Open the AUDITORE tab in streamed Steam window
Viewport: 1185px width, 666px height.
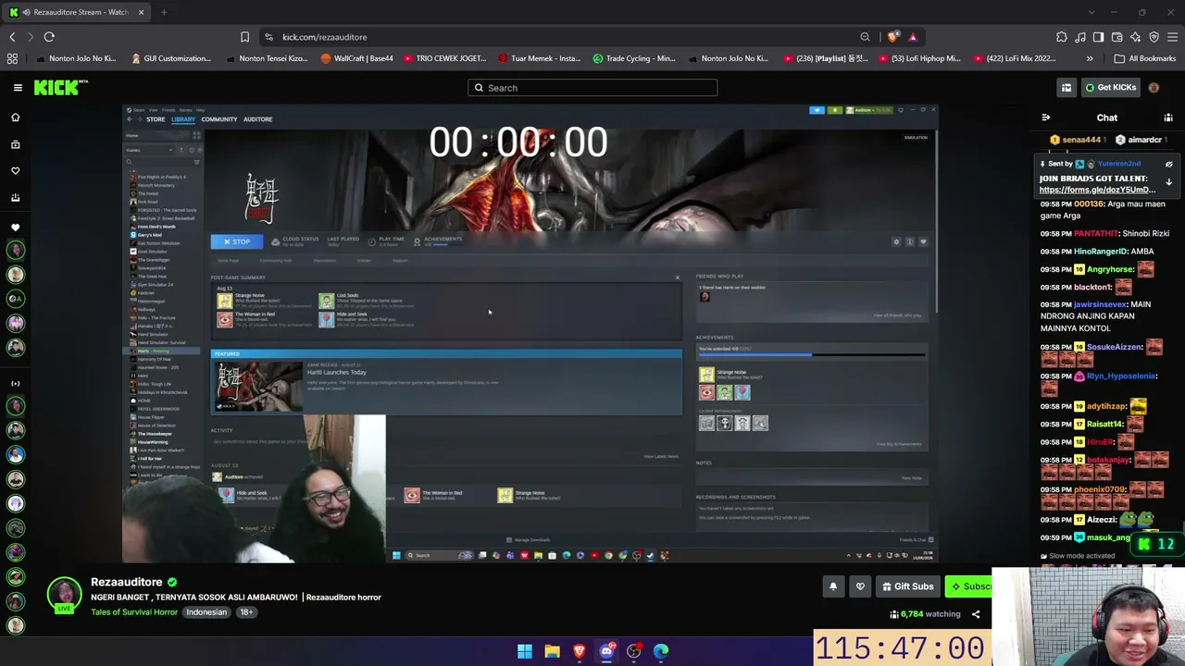(257, 119)
